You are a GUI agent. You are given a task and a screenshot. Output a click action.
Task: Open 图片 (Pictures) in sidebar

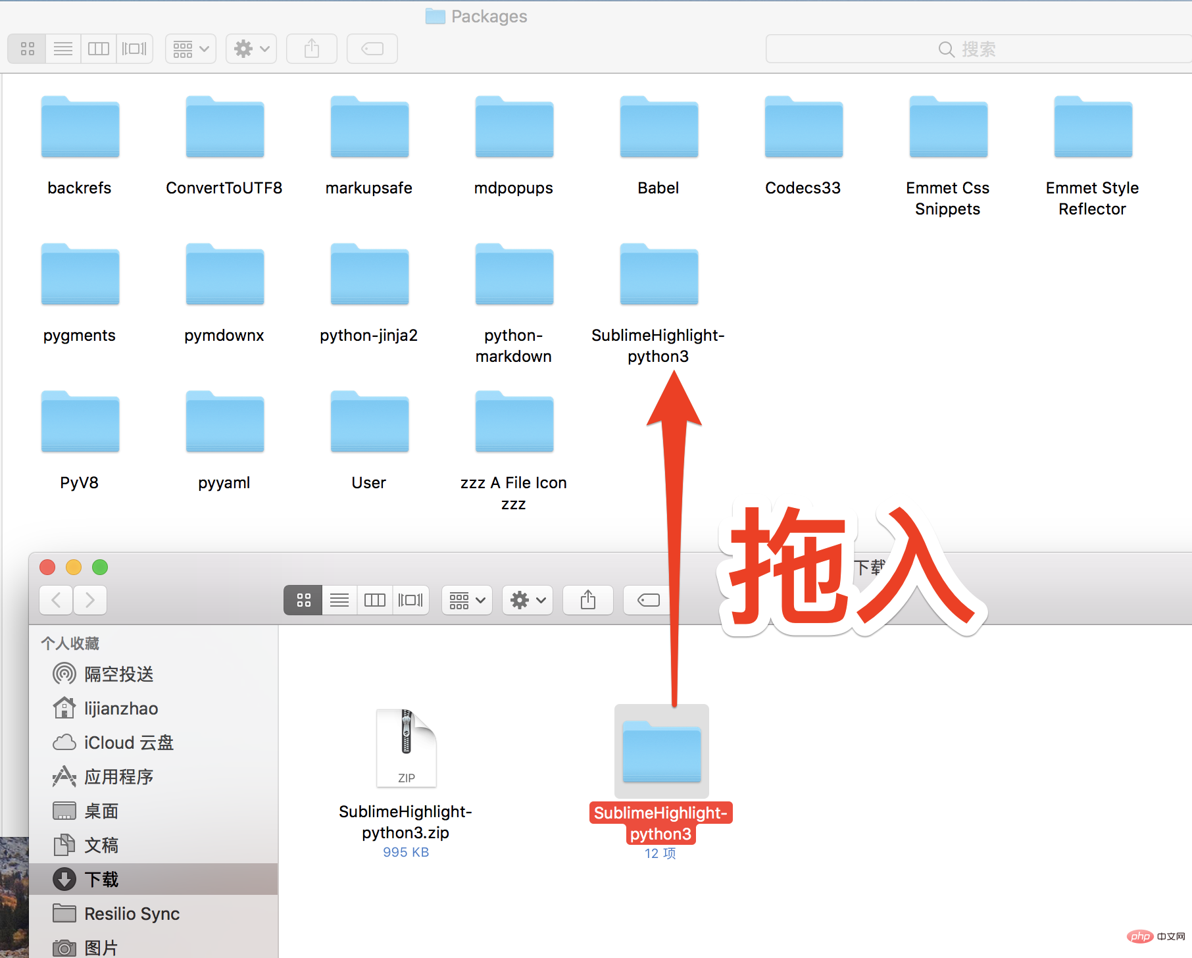point(153,947)
